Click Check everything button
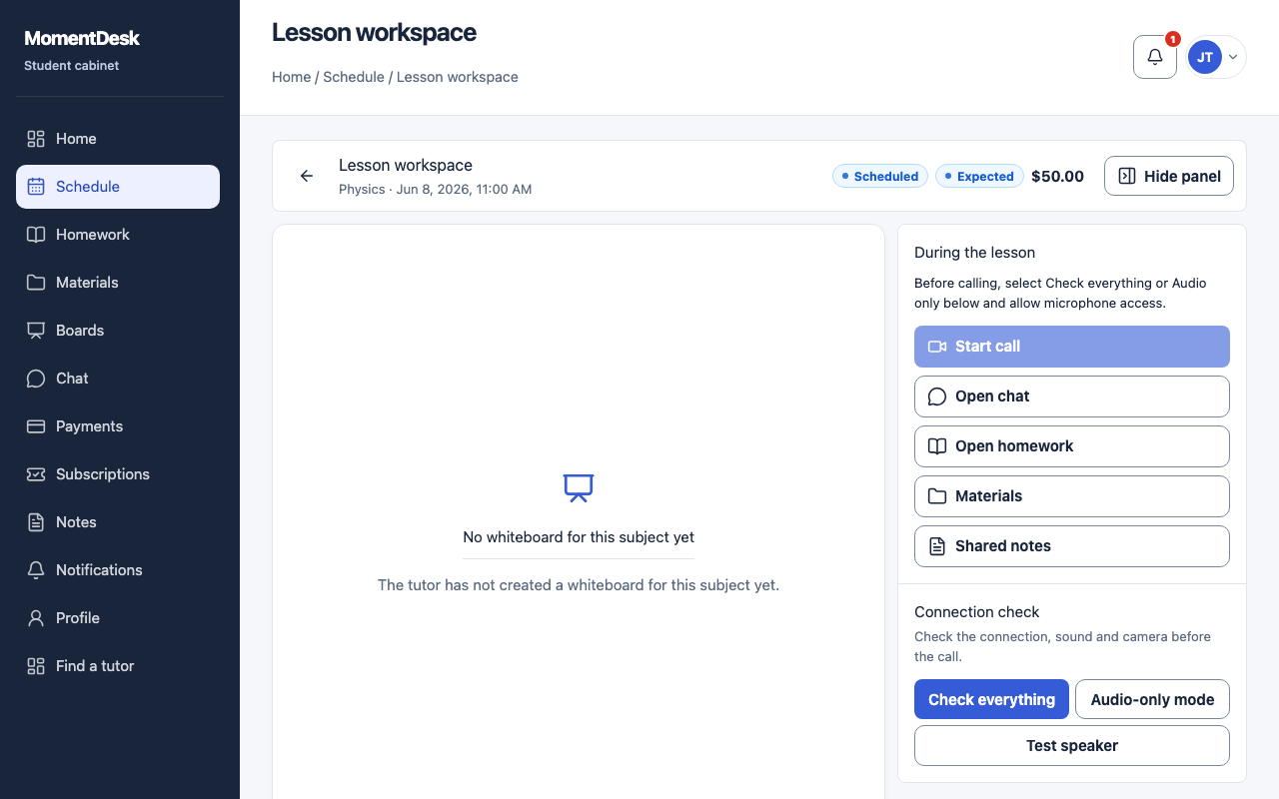This screenshot has height=799, width=1279. pos(991,699)
